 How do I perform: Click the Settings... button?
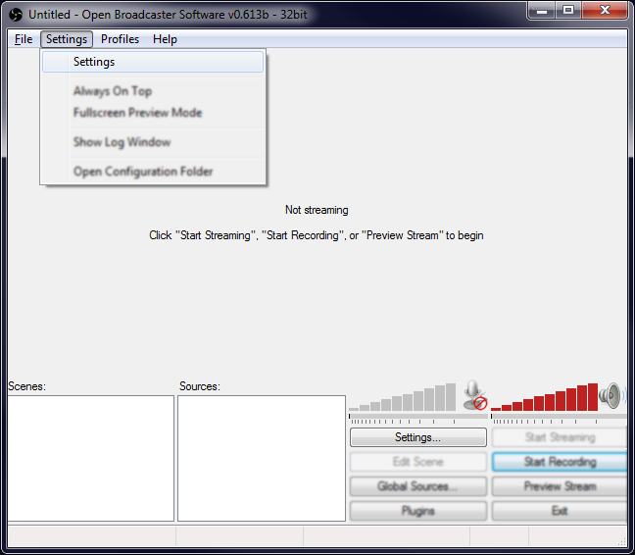(x=418, y=437)
